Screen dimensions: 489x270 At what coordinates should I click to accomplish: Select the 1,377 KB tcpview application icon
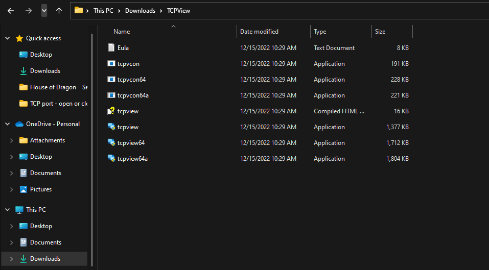(x=111, y=127)
